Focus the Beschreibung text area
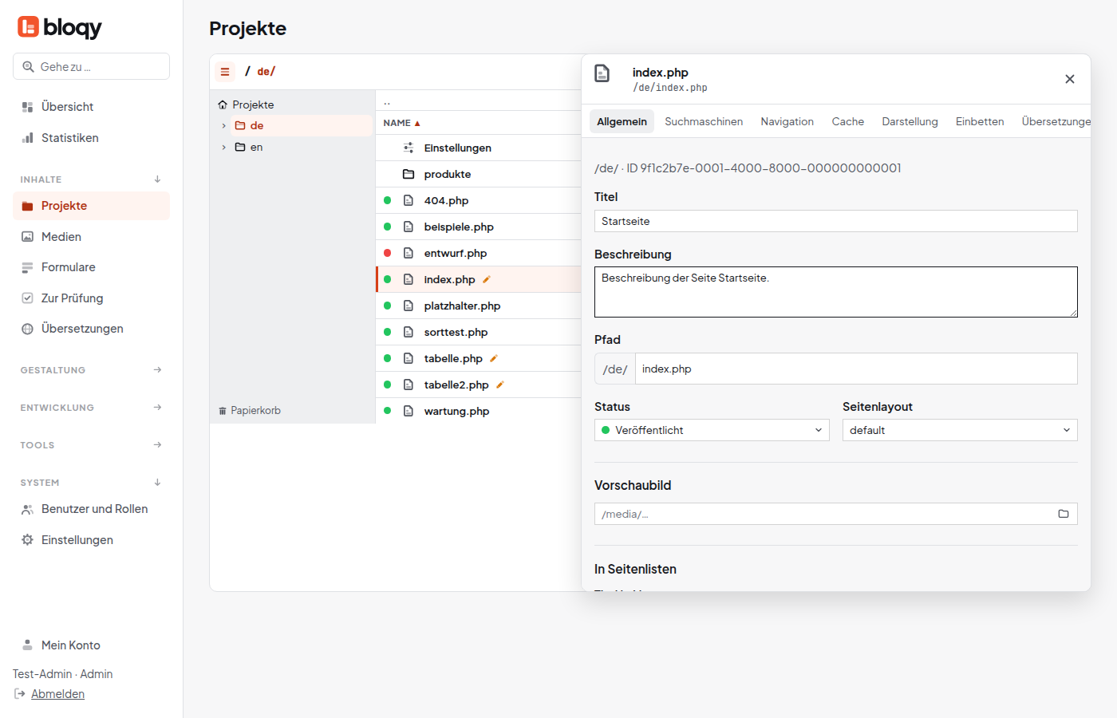The image size is (1117, 718). coord(836,292)
